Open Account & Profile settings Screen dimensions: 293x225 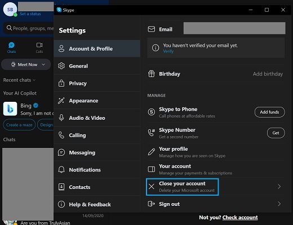point(97,48)
